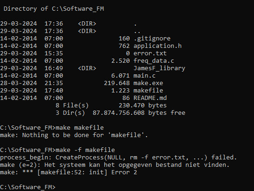Screen dimensions: 254x191
Task: Click makefile entry in directory listing
Action: tap(148, 91)
